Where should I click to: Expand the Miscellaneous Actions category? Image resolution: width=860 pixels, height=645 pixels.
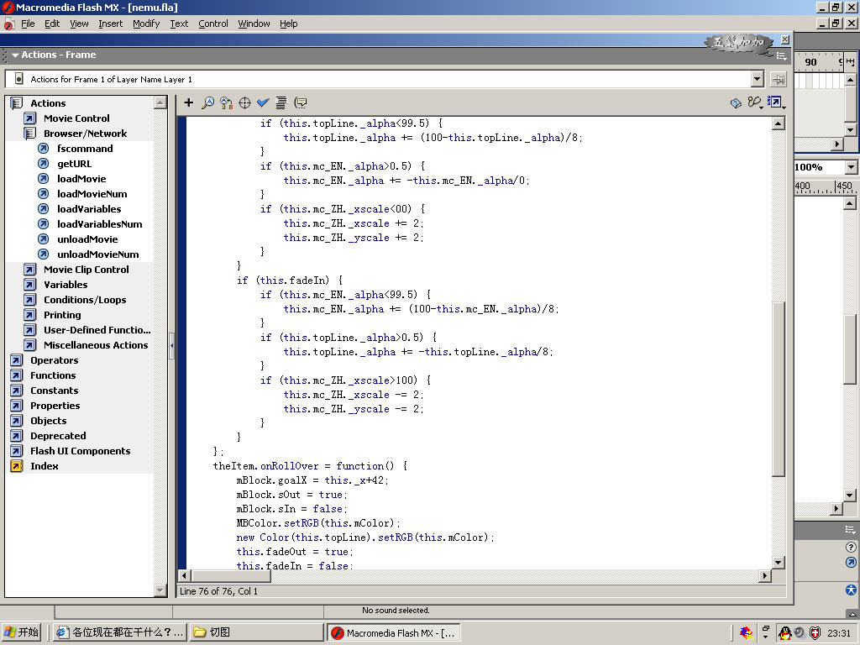coord(29,345)
